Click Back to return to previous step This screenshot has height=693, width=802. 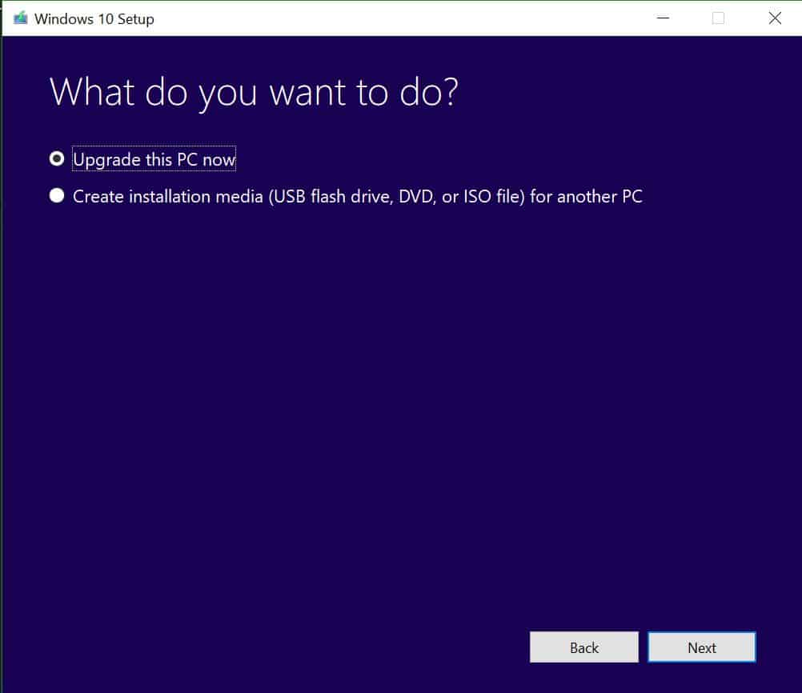coord(583,647)
